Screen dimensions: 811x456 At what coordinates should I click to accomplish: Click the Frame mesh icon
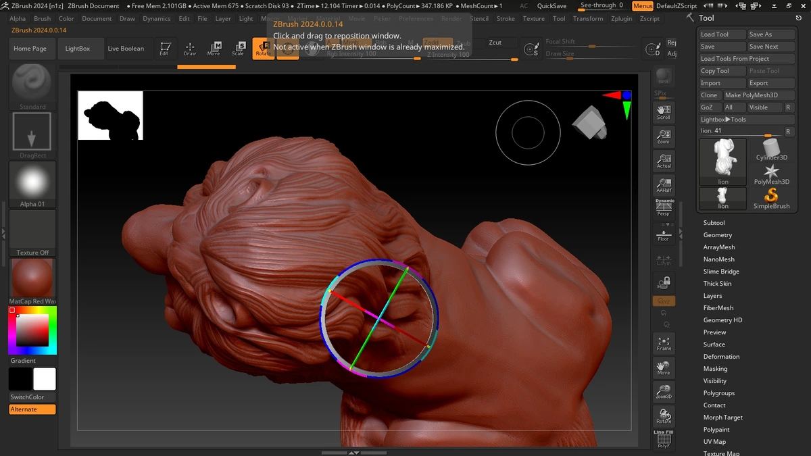coord(664,343)
